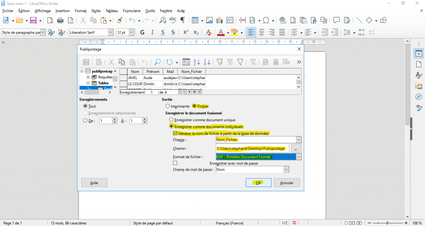425x226 pixels.
Task: Open the Tableau menu
Action: pyautogui.click(x=112, y=11)
